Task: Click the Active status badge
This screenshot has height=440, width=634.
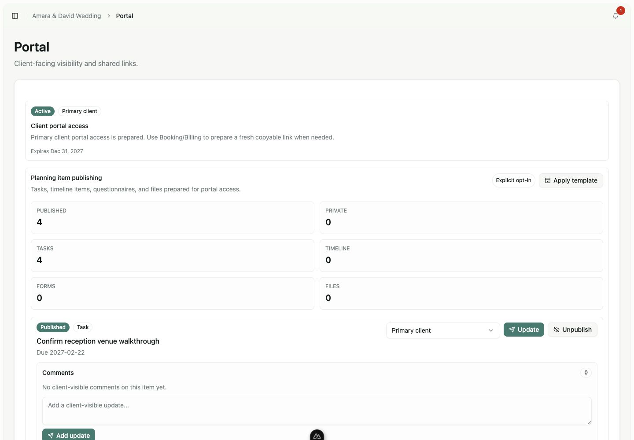Action: [43, 111]
